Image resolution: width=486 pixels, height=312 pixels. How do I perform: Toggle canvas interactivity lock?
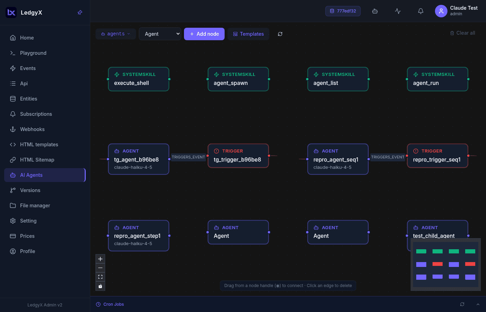[x=100, y=286]
